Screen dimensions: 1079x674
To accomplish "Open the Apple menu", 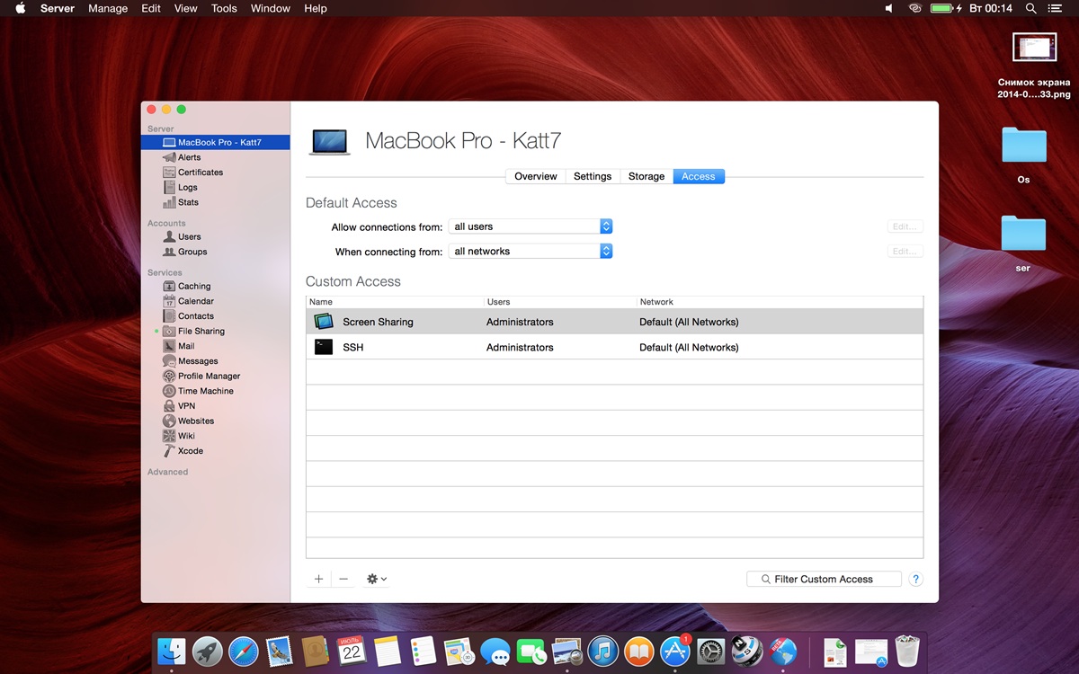I will [20, 8].
